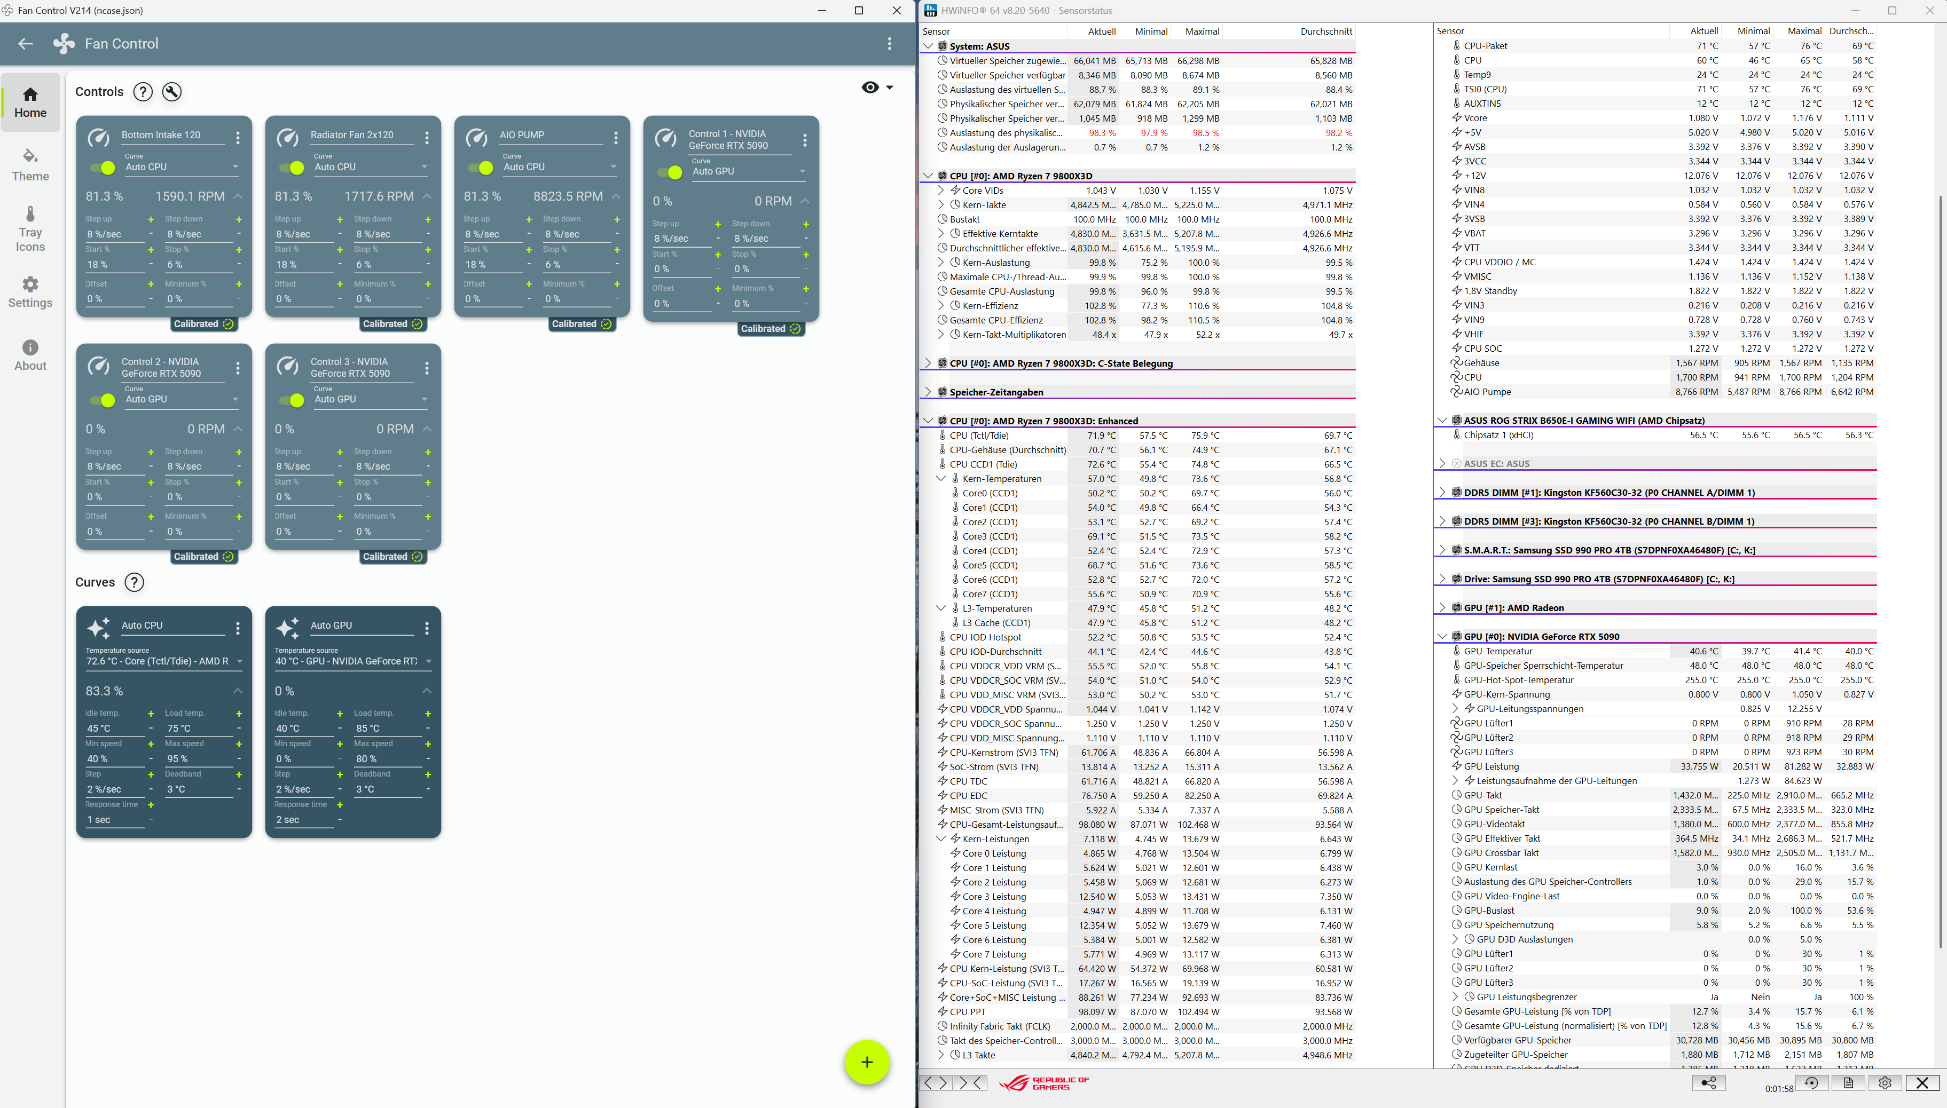Click the Calibrated button under AIO PUMP
1947x1108 pixels.
(581, 324)
